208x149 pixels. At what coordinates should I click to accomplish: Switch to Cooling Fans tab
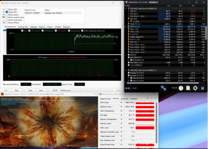[23, 27]
